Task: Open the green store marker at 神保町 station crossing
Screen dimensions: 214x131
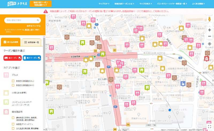Action: point(103,54)
